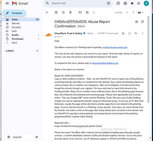Screen dimensions: 153x141
Task: Open the message More options menu
Action: (x=142, y=33)
